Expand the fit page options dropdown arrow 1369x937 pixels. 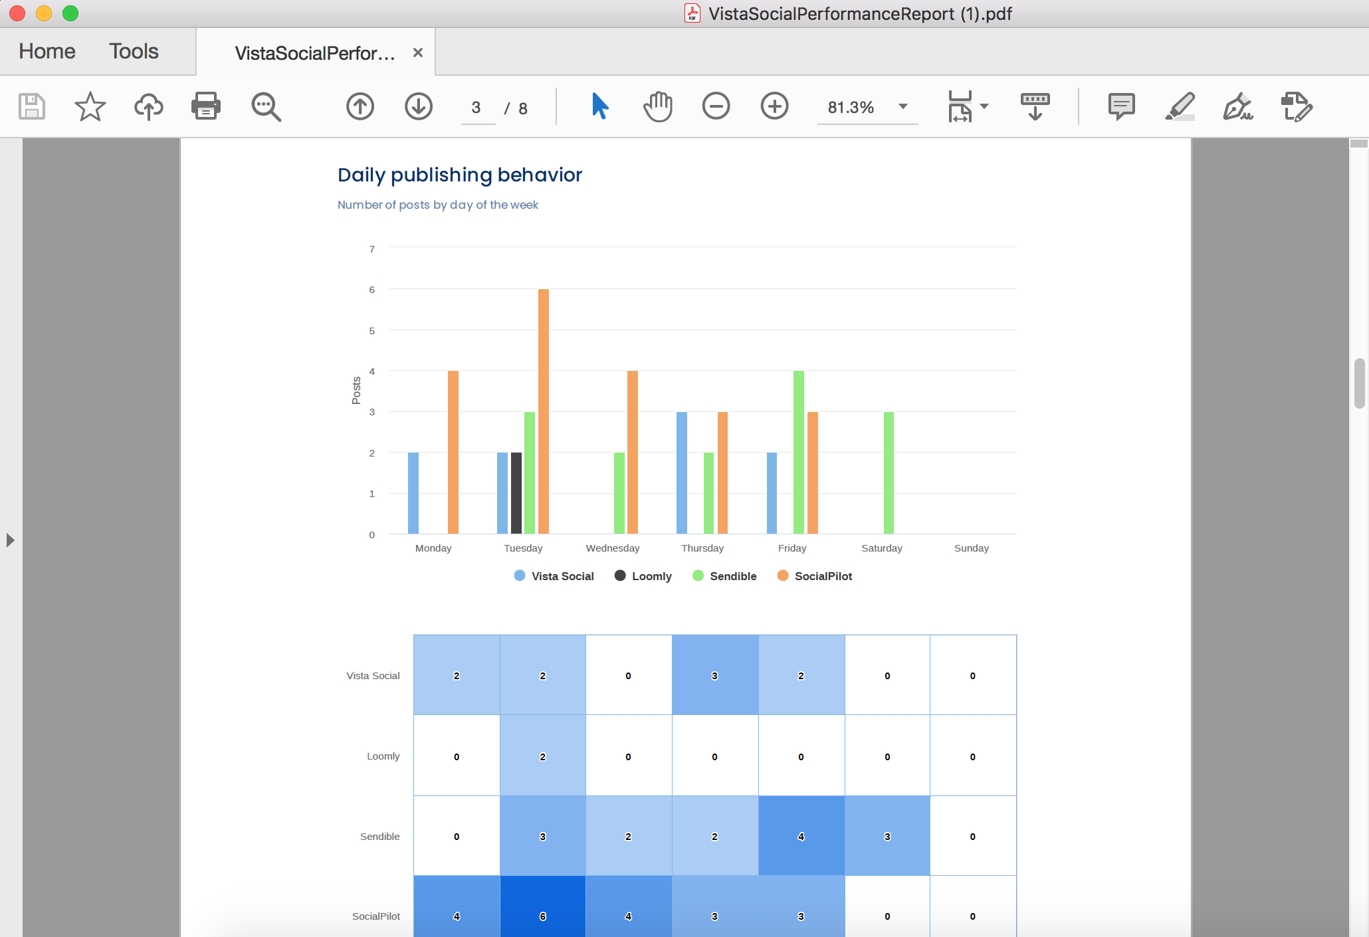click(x=984, y=106)
